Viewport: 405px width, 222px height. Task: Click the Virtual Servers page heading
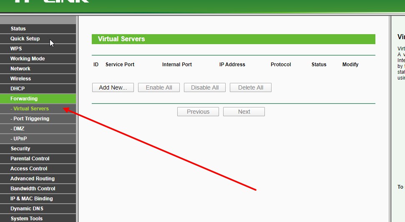pos(121,39)
